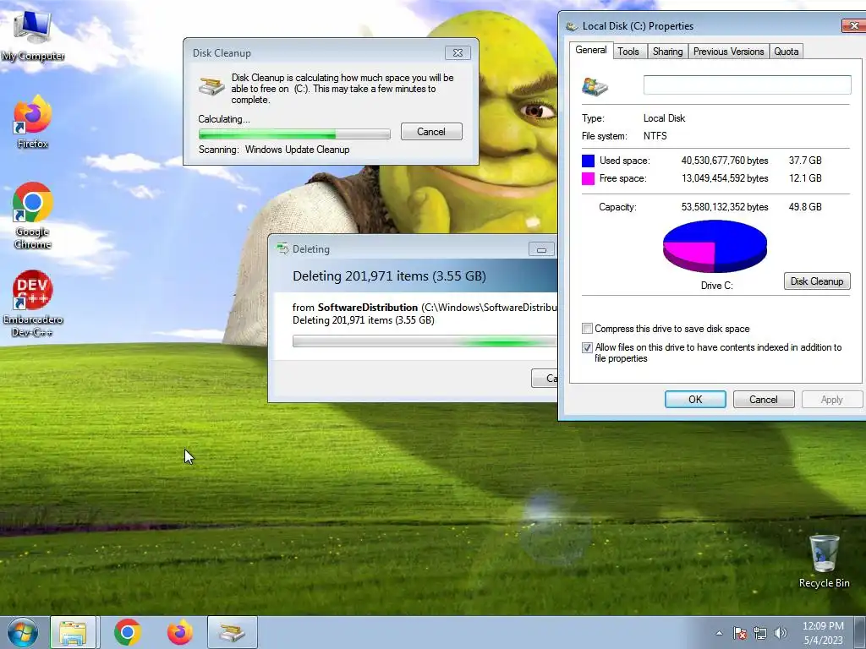Click the 53,580,132,352 bytes capacity value
Screen dimensions: 866x649
point(725,207)
